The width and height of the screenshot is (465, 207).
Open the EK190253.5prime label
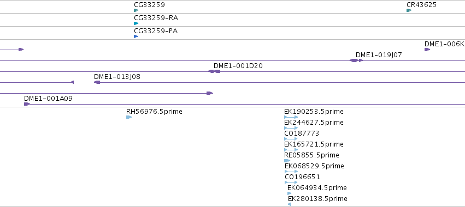pyautogui.click(x=314, y=112)
